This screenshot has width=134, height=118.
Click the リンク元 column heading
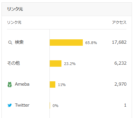coord(14,22)
